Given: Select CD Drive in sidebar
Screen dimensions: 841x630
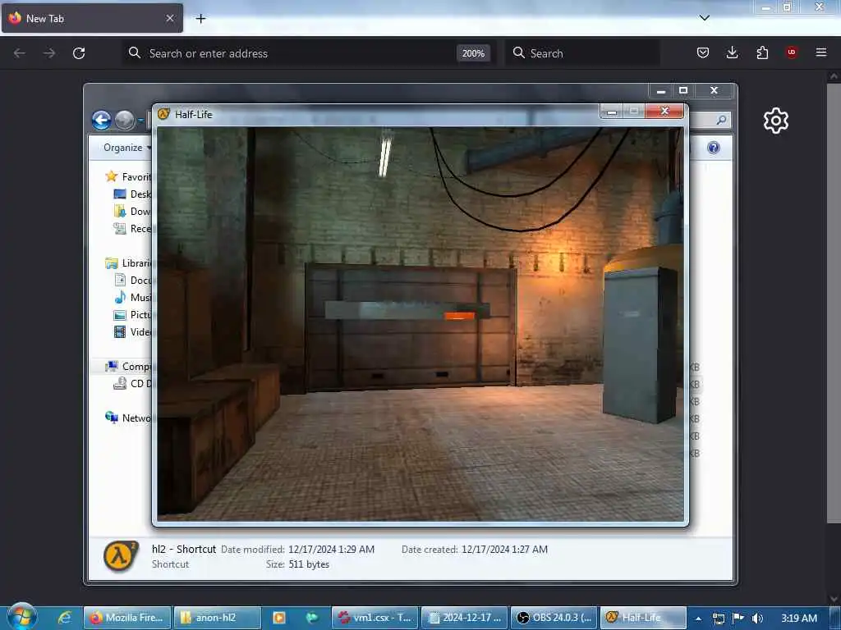Looking at the screenshot, I should [132, 384].
